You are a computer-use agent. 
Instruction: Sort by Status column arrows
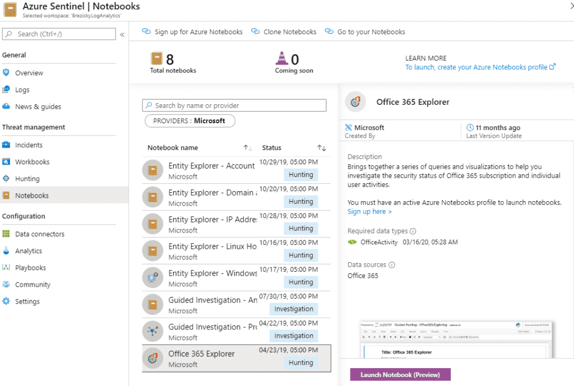point(322,148)
